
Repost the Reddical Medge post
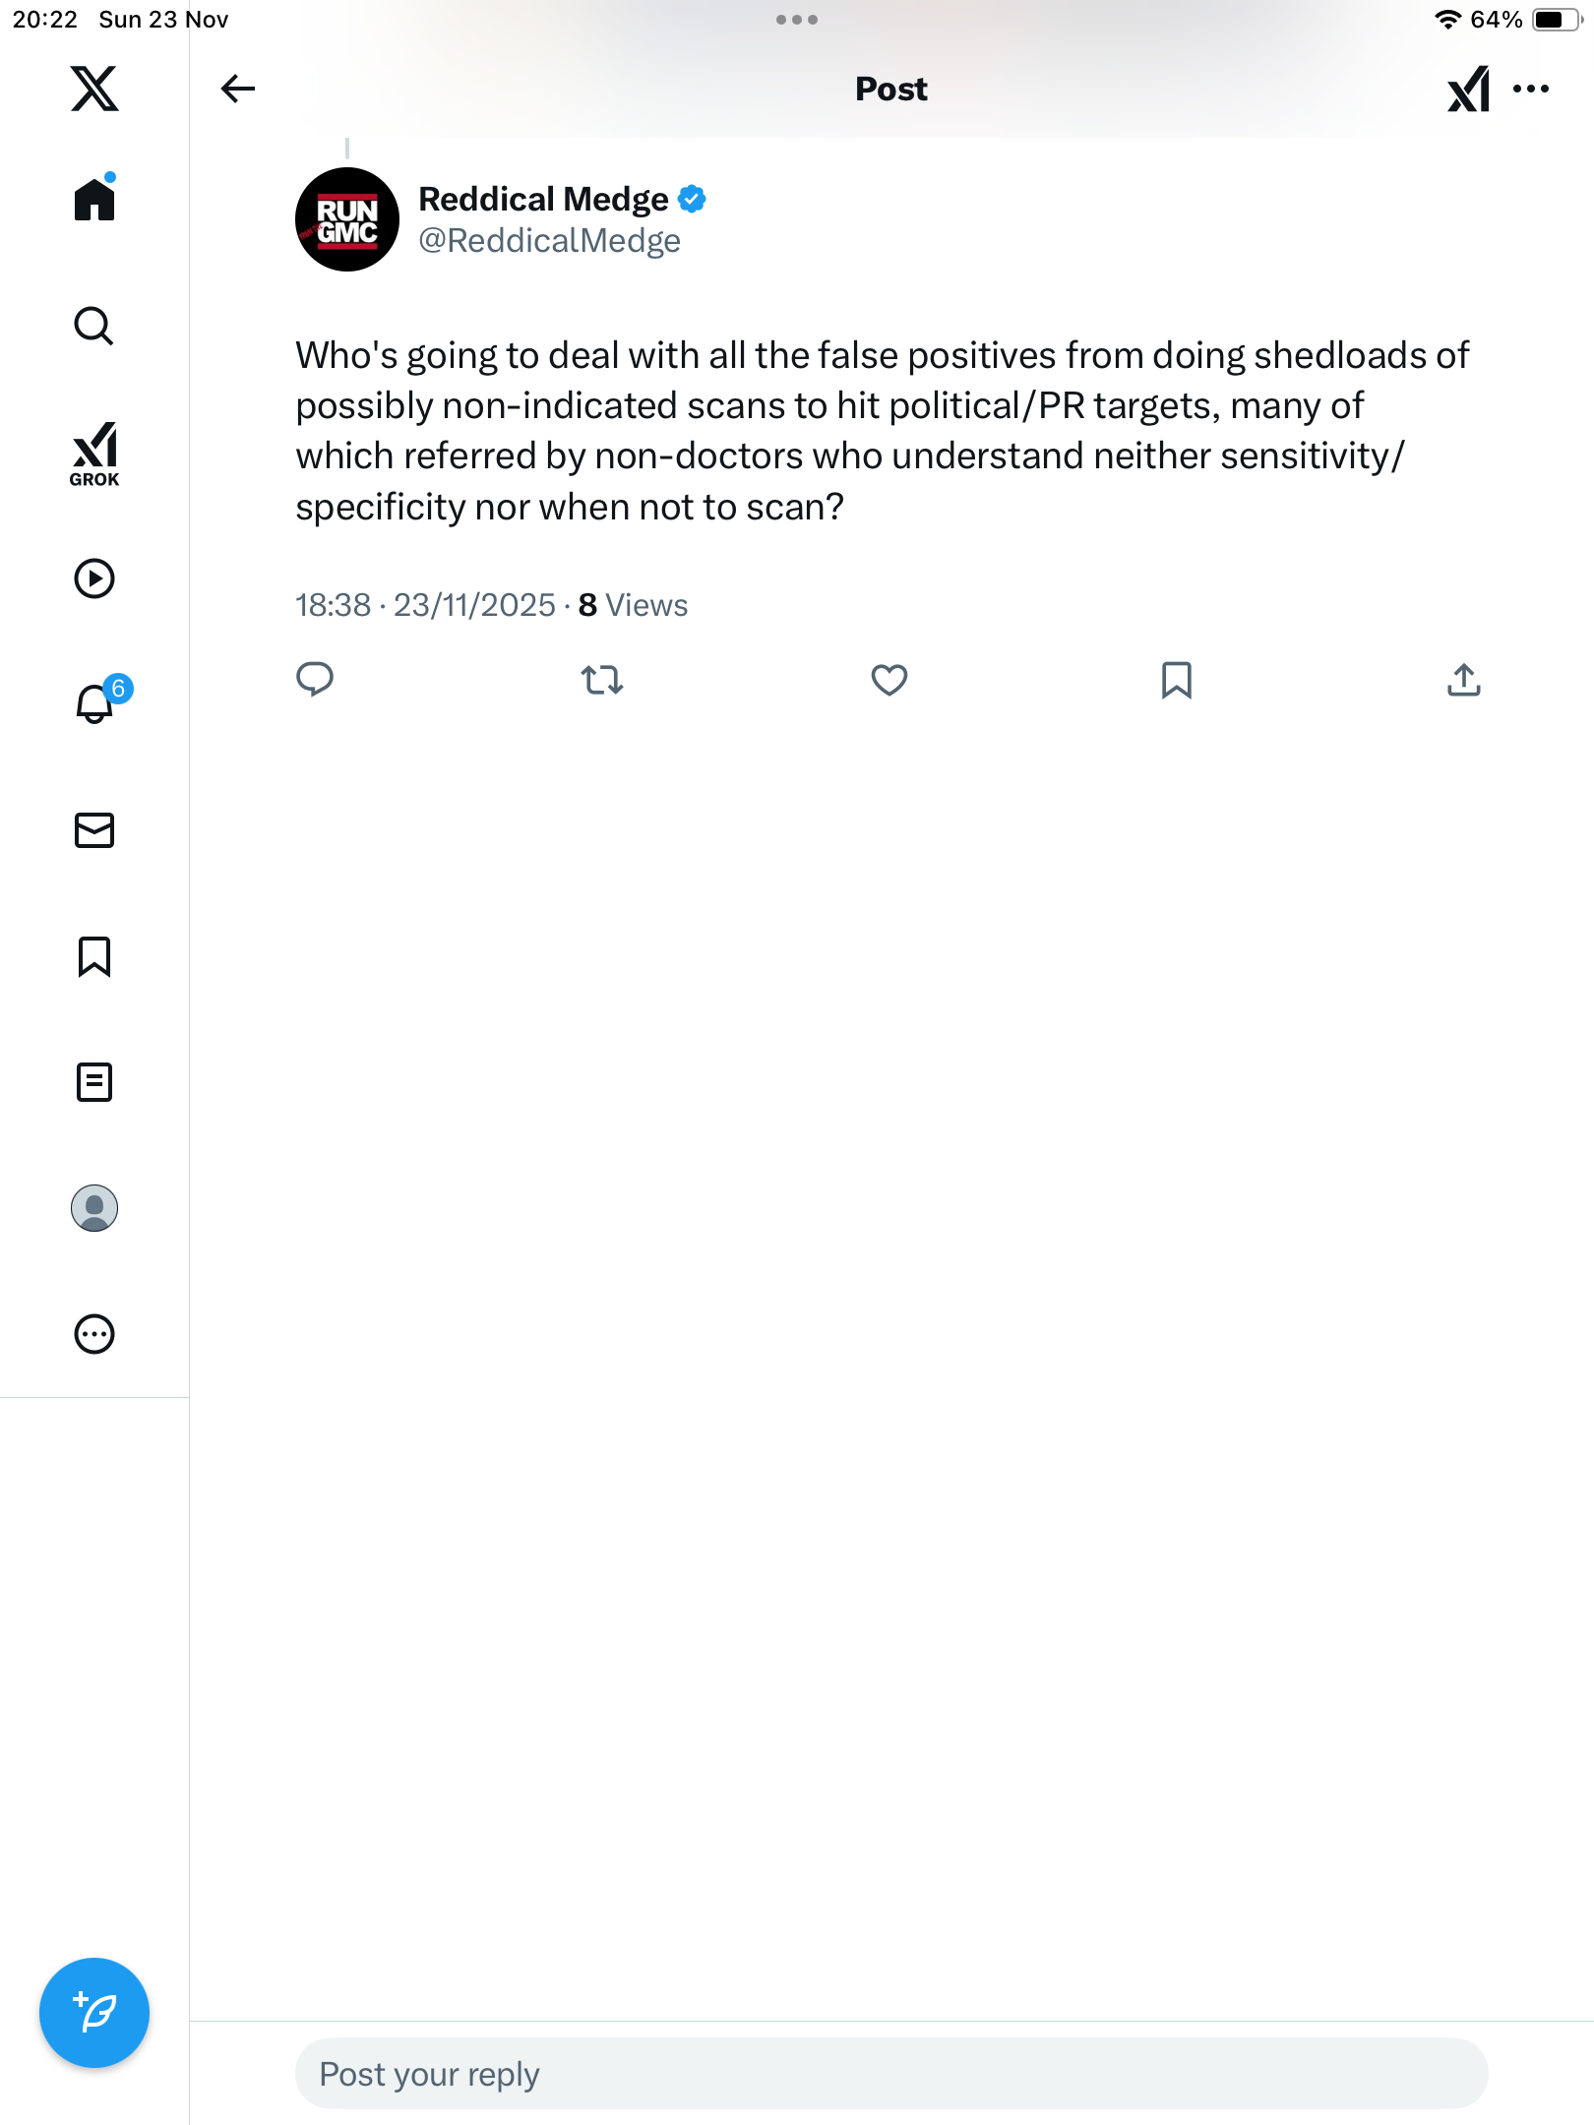coord(602,680)
